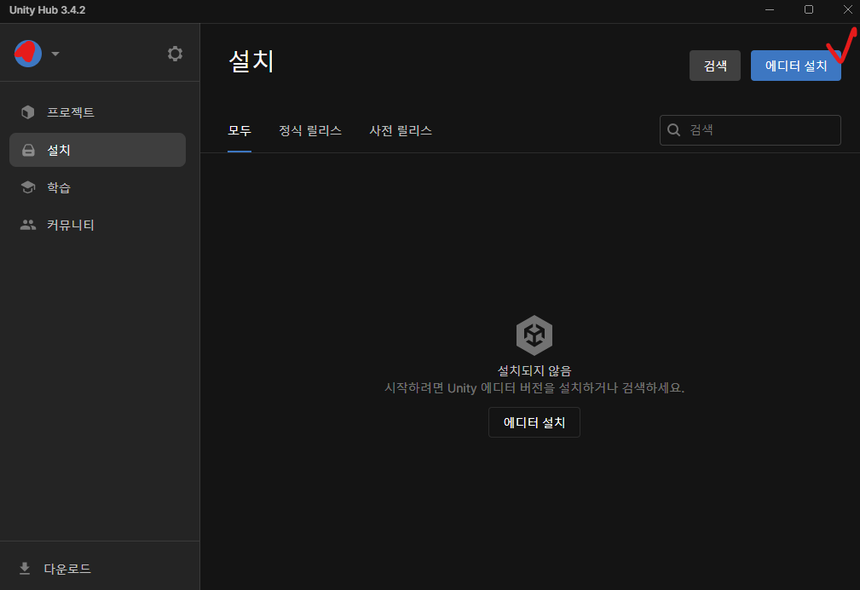The height and width of the screenshot is (590, 860).
Task: Click the 학습 graduation cap icon
Action: (28, 187)
